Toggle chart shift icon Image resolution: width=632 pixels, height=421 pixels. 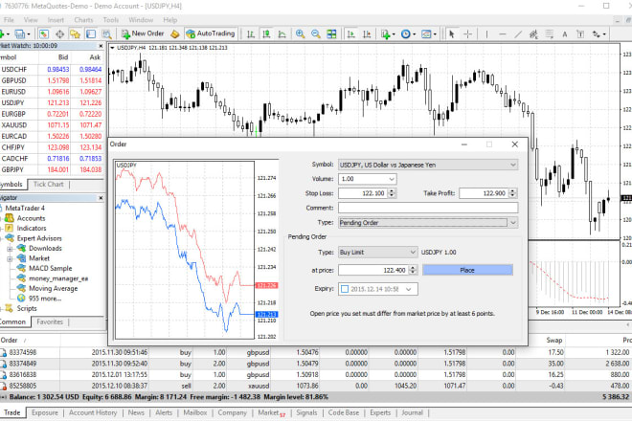pos(367,33)
